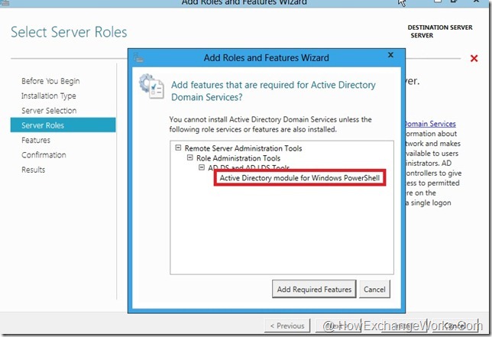This screenshot has width=492, height=337.
Task: Open Features step in sidebar
Action: click(36, 141)
